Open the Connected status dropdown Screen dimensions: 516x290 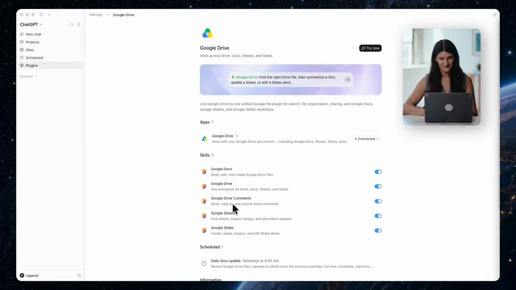click(367, 139)
